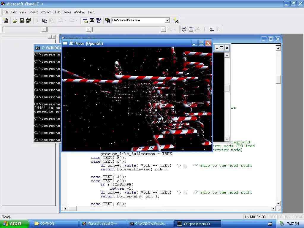
Task: Click the Redo arrow icon
Action: pos(72,20)
